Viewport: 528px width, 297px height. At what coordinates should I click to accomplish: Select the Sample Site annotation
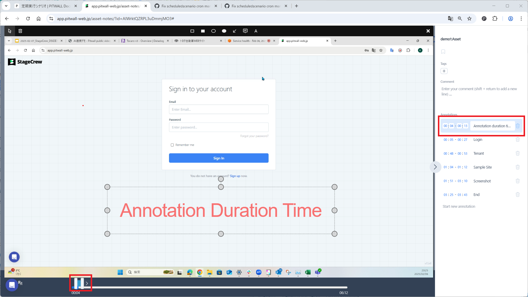(x=482, y=167)
